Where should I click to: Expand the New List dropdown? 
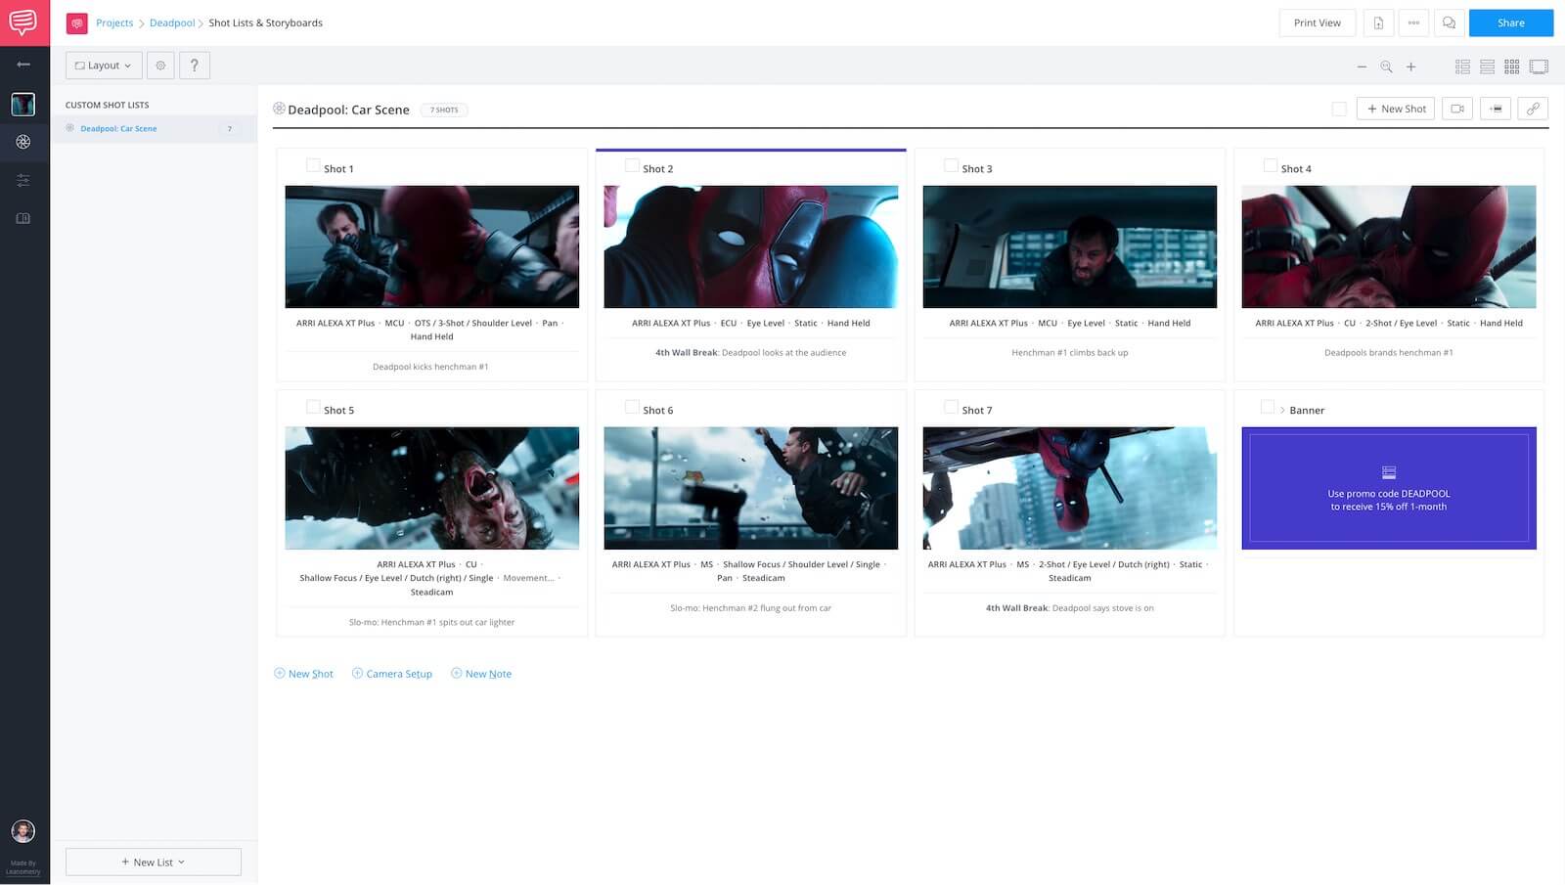[x=154, y=862]
